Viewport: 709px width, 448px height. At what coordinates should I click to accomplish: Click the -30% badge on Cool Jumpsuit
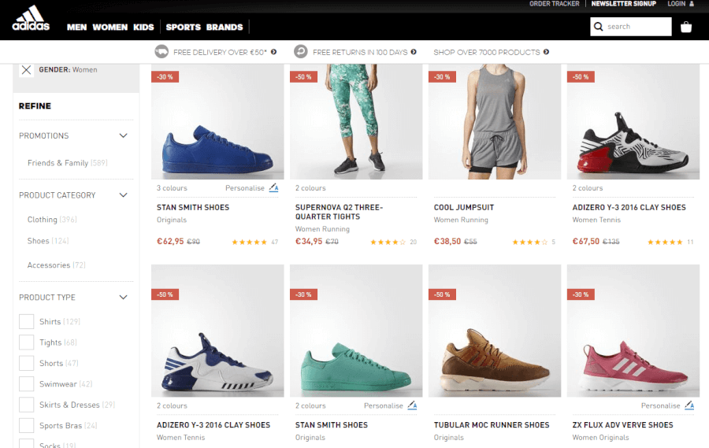[x=442, y=77]
